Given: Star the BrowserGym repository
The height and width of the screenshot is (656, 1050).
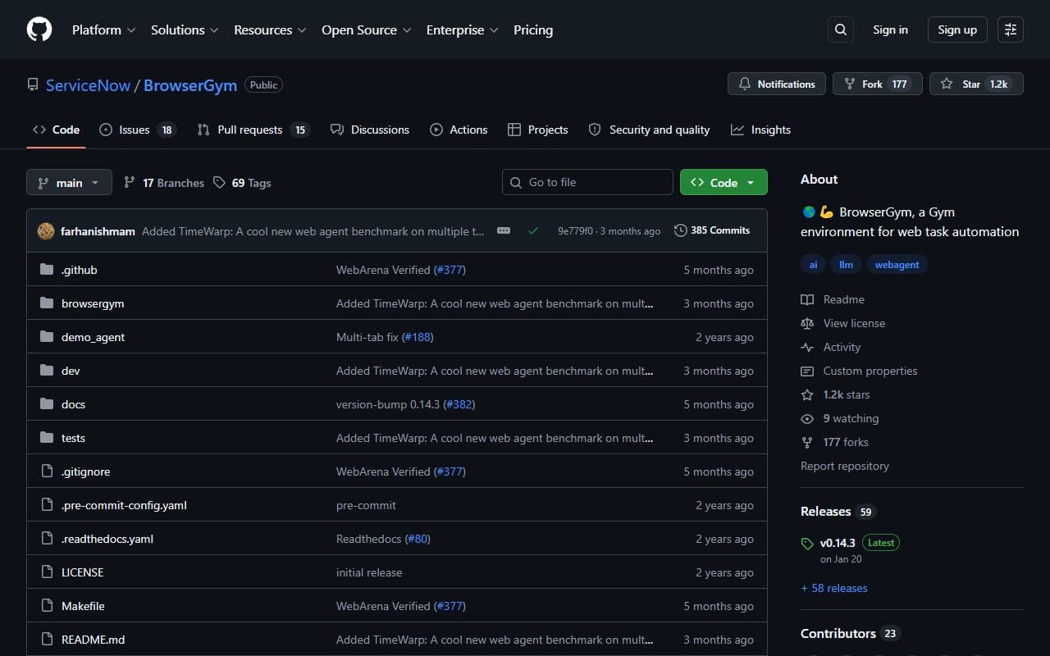Looking at the screenshot, I should [x=976, y=84].
